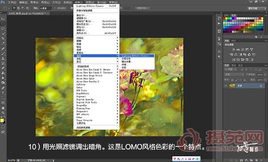Viewport: 268px width, 162px height.
Task: Open the layer opacity slider arrow
Action: coord(265,75)
